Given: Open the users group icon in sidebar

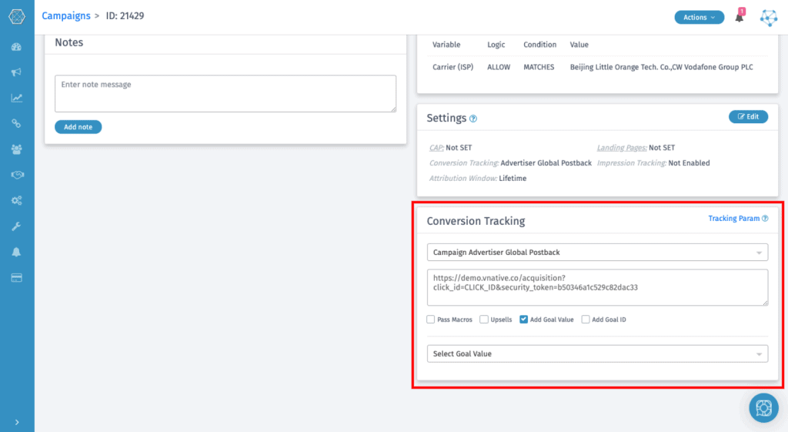Looking at the screenshot, I should (x=16, y=149).
